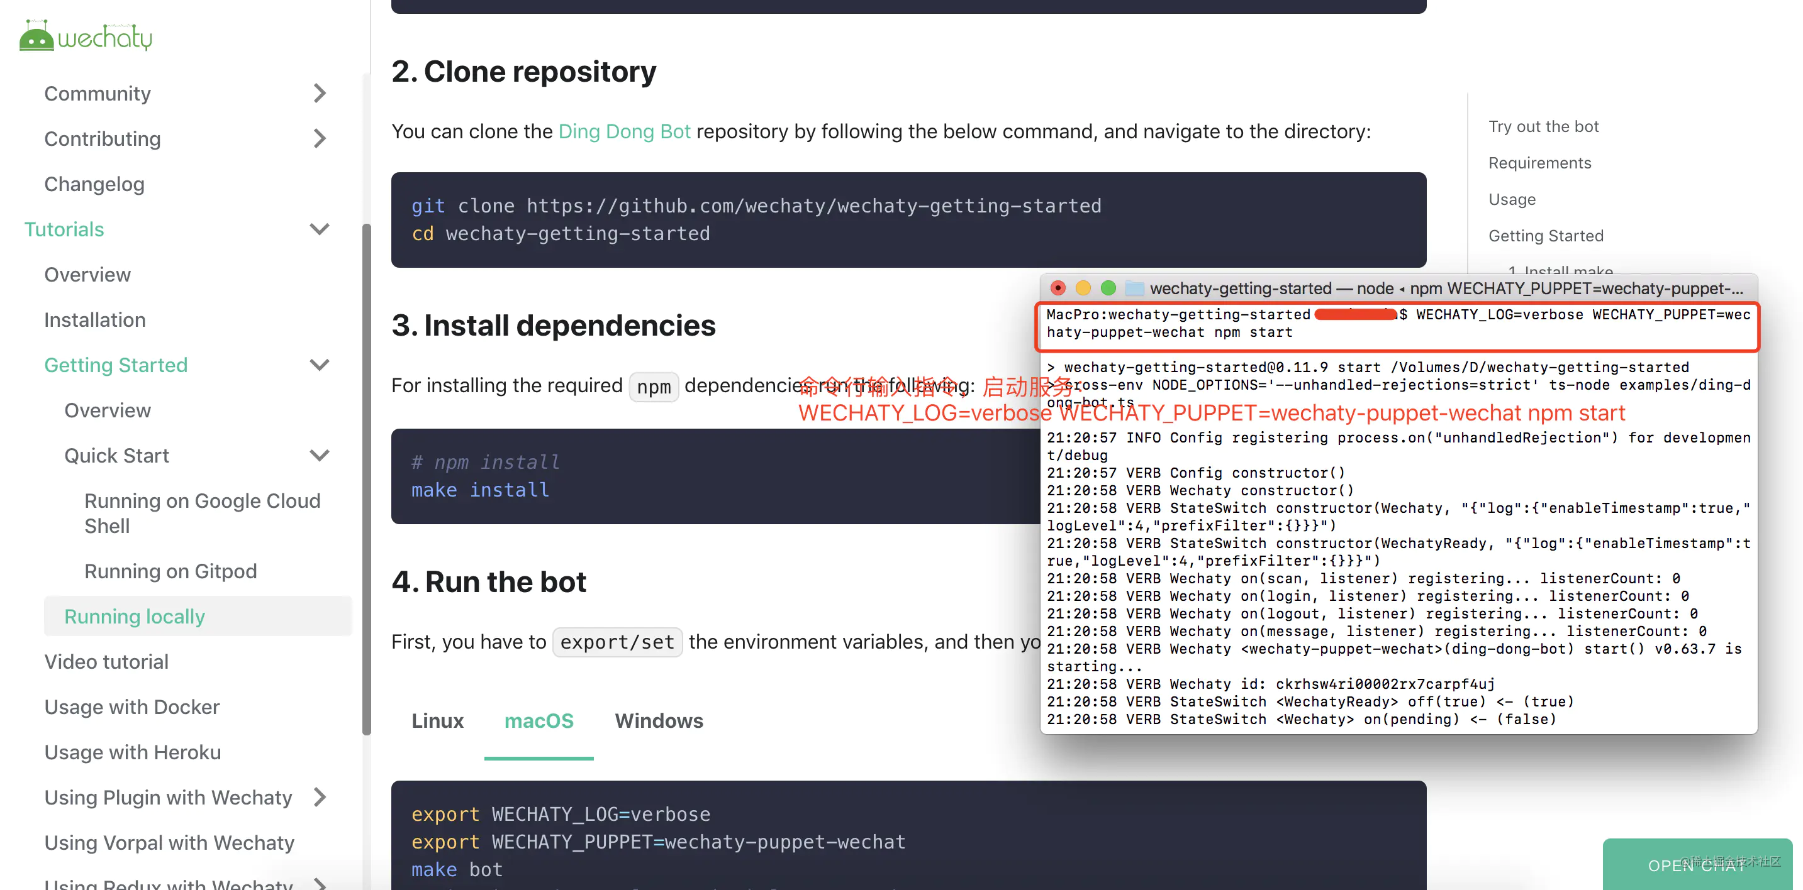Open the Installation tutorial page
1803x890 pixels.
click(x=95, y=319)
